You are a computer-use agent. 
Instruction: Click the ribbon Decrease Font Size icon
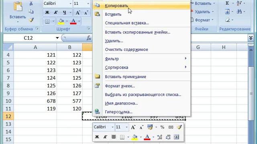tap(86, 12)
